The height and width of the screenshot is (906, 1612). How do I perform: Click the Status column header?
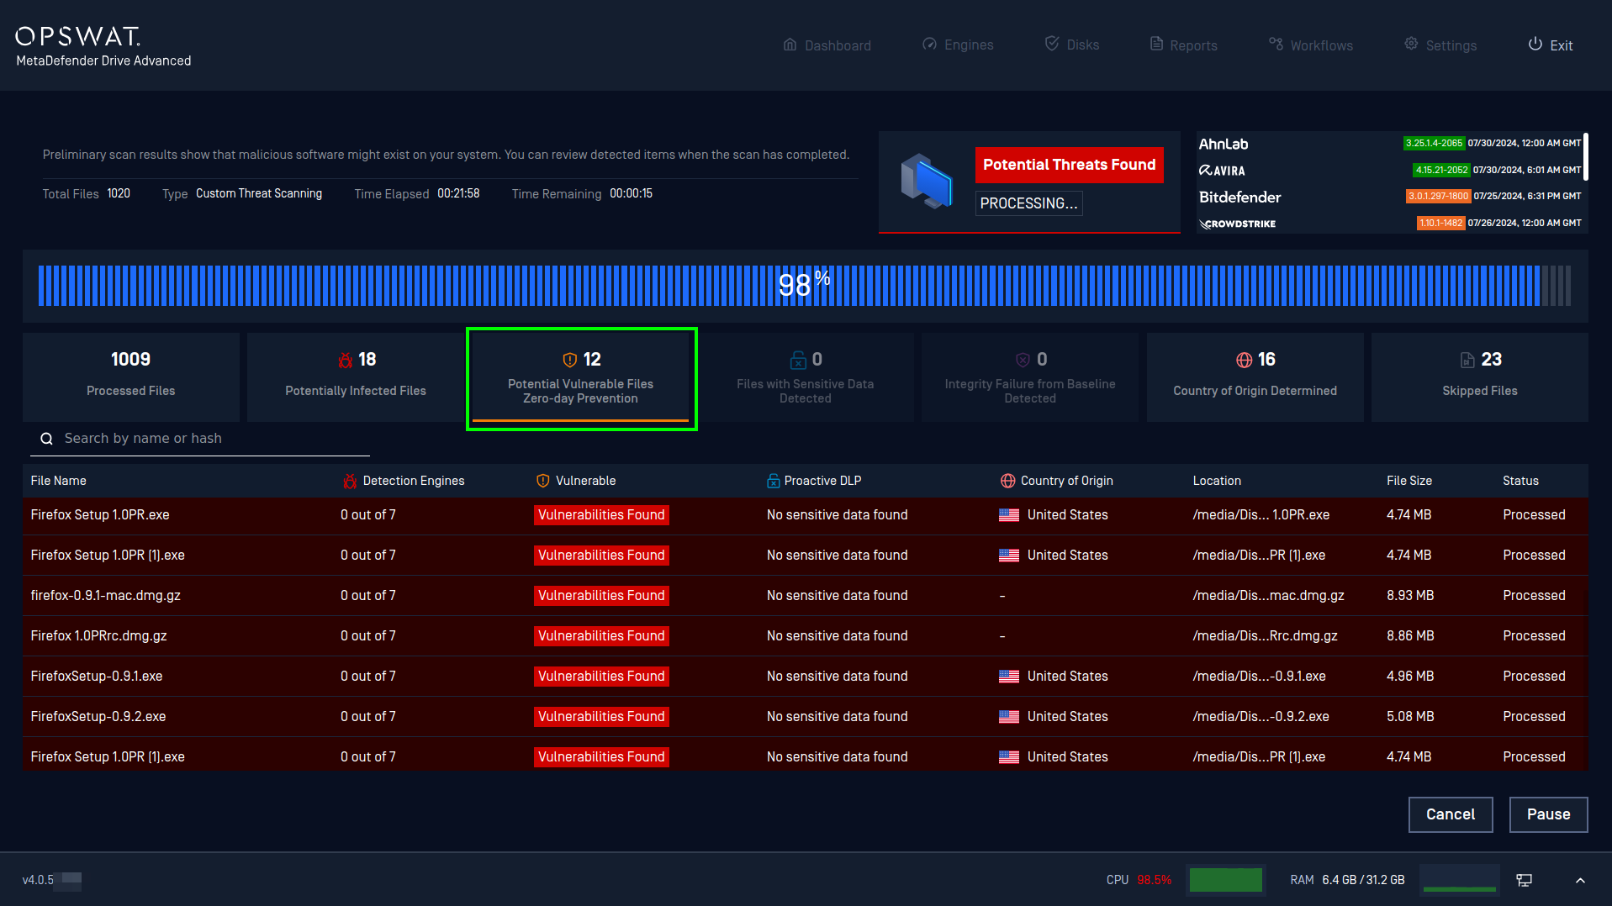pyautogui.click(x=1520, y=481)
